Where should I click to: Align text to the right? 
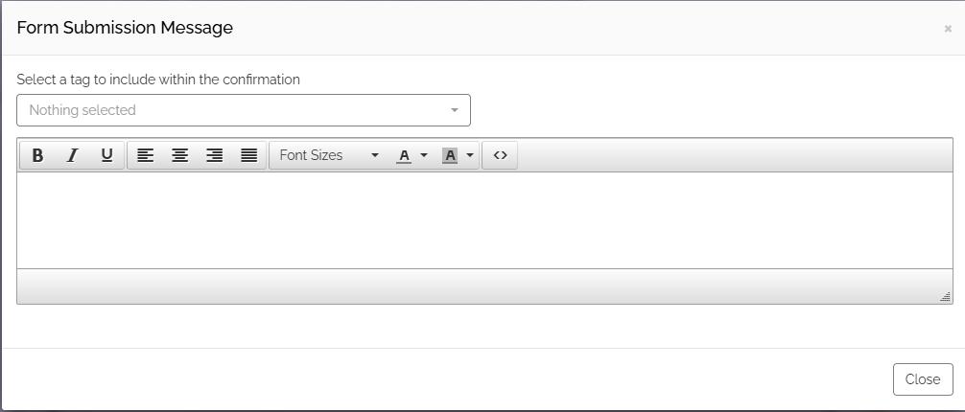click(x=214, y=155)
